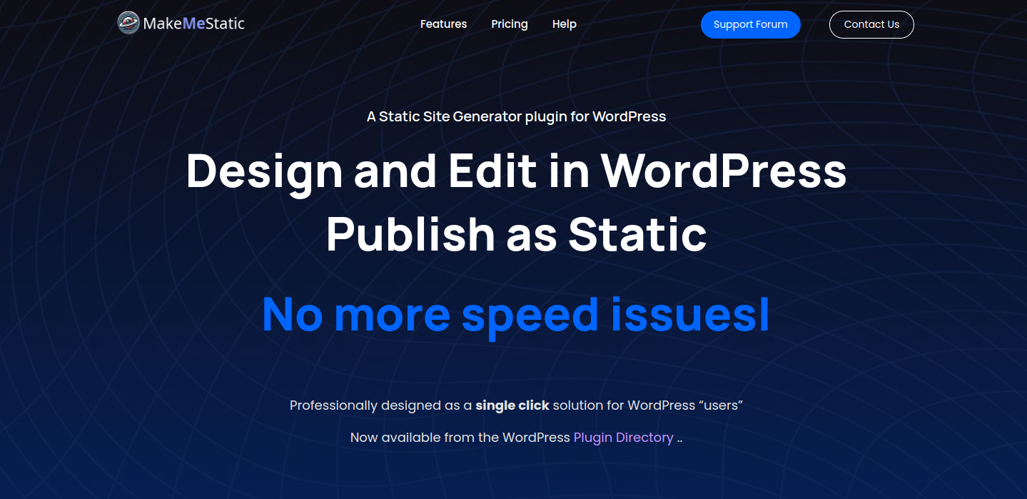Click the Contact Us button
This screenshot has height=499, width=1027.
pyautogui.click(x=871, y=24)
